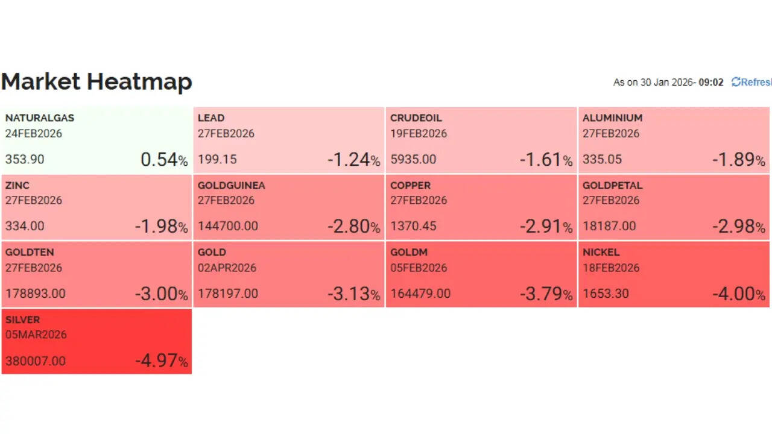
Task: Open the CRUDEOIL 19FEB2026 tile
Action: tap(481, 140)
